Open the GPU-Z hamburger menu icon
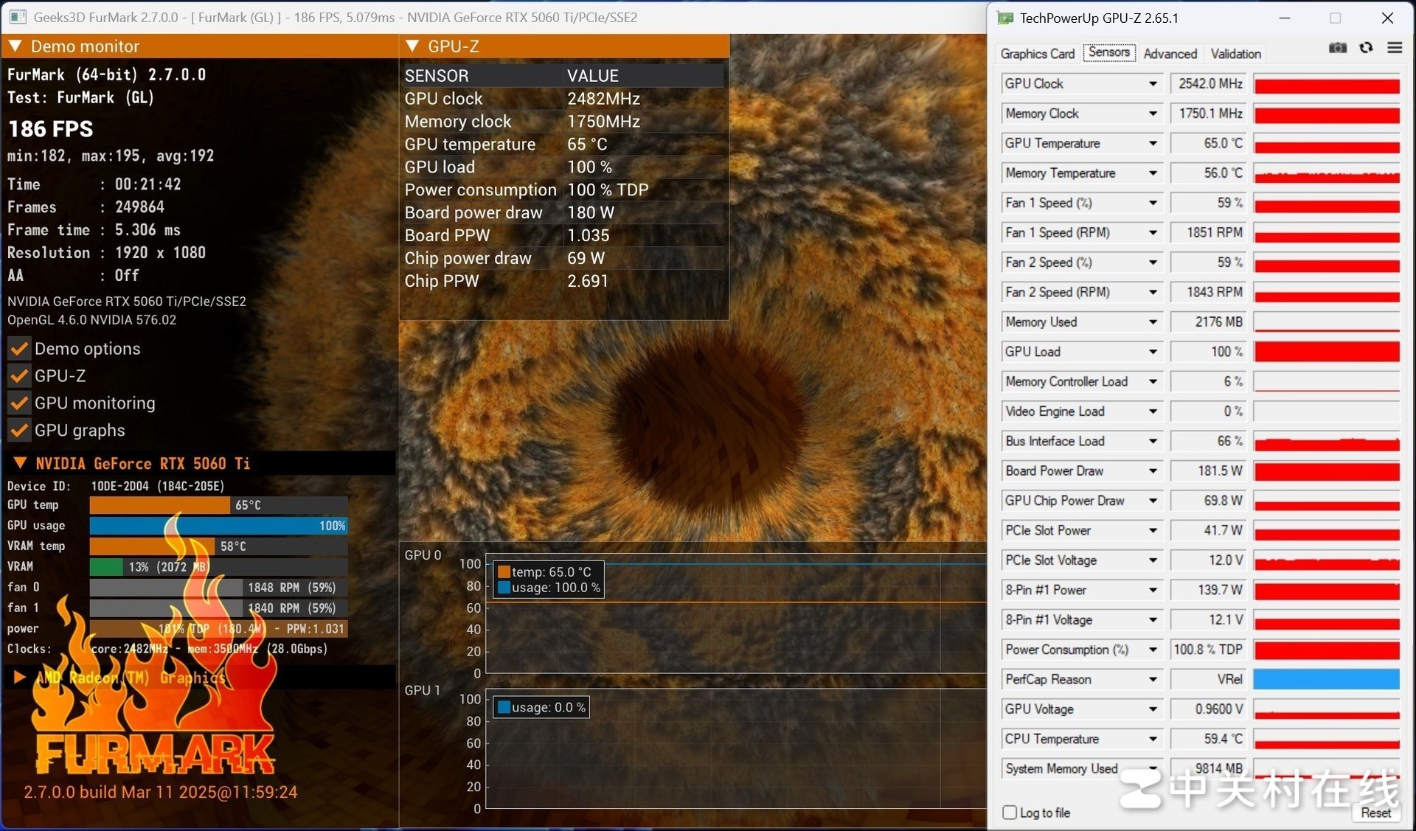The height and width of the screenshot is (831, 1416). pos(1394,48)
